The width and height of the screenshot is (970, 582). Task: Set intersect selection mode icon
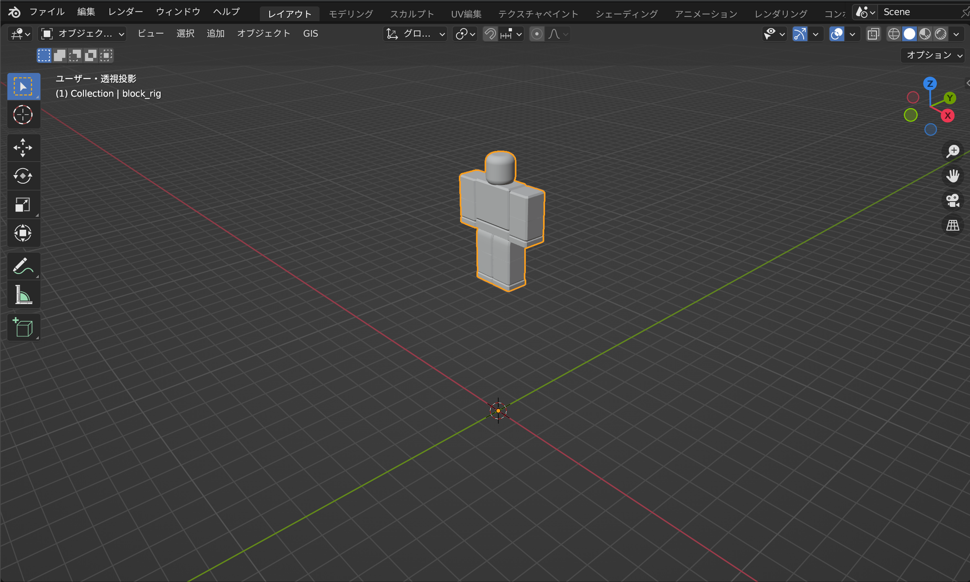click(106, 55)
